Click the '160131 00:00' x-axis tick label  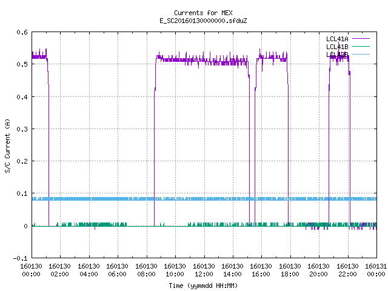[376, 270]
